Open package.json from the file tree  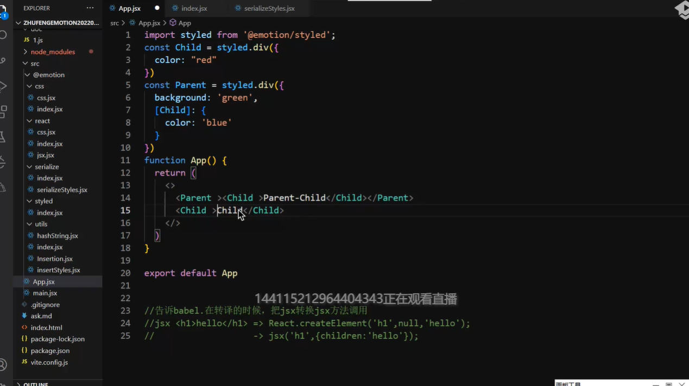(50, 351)
